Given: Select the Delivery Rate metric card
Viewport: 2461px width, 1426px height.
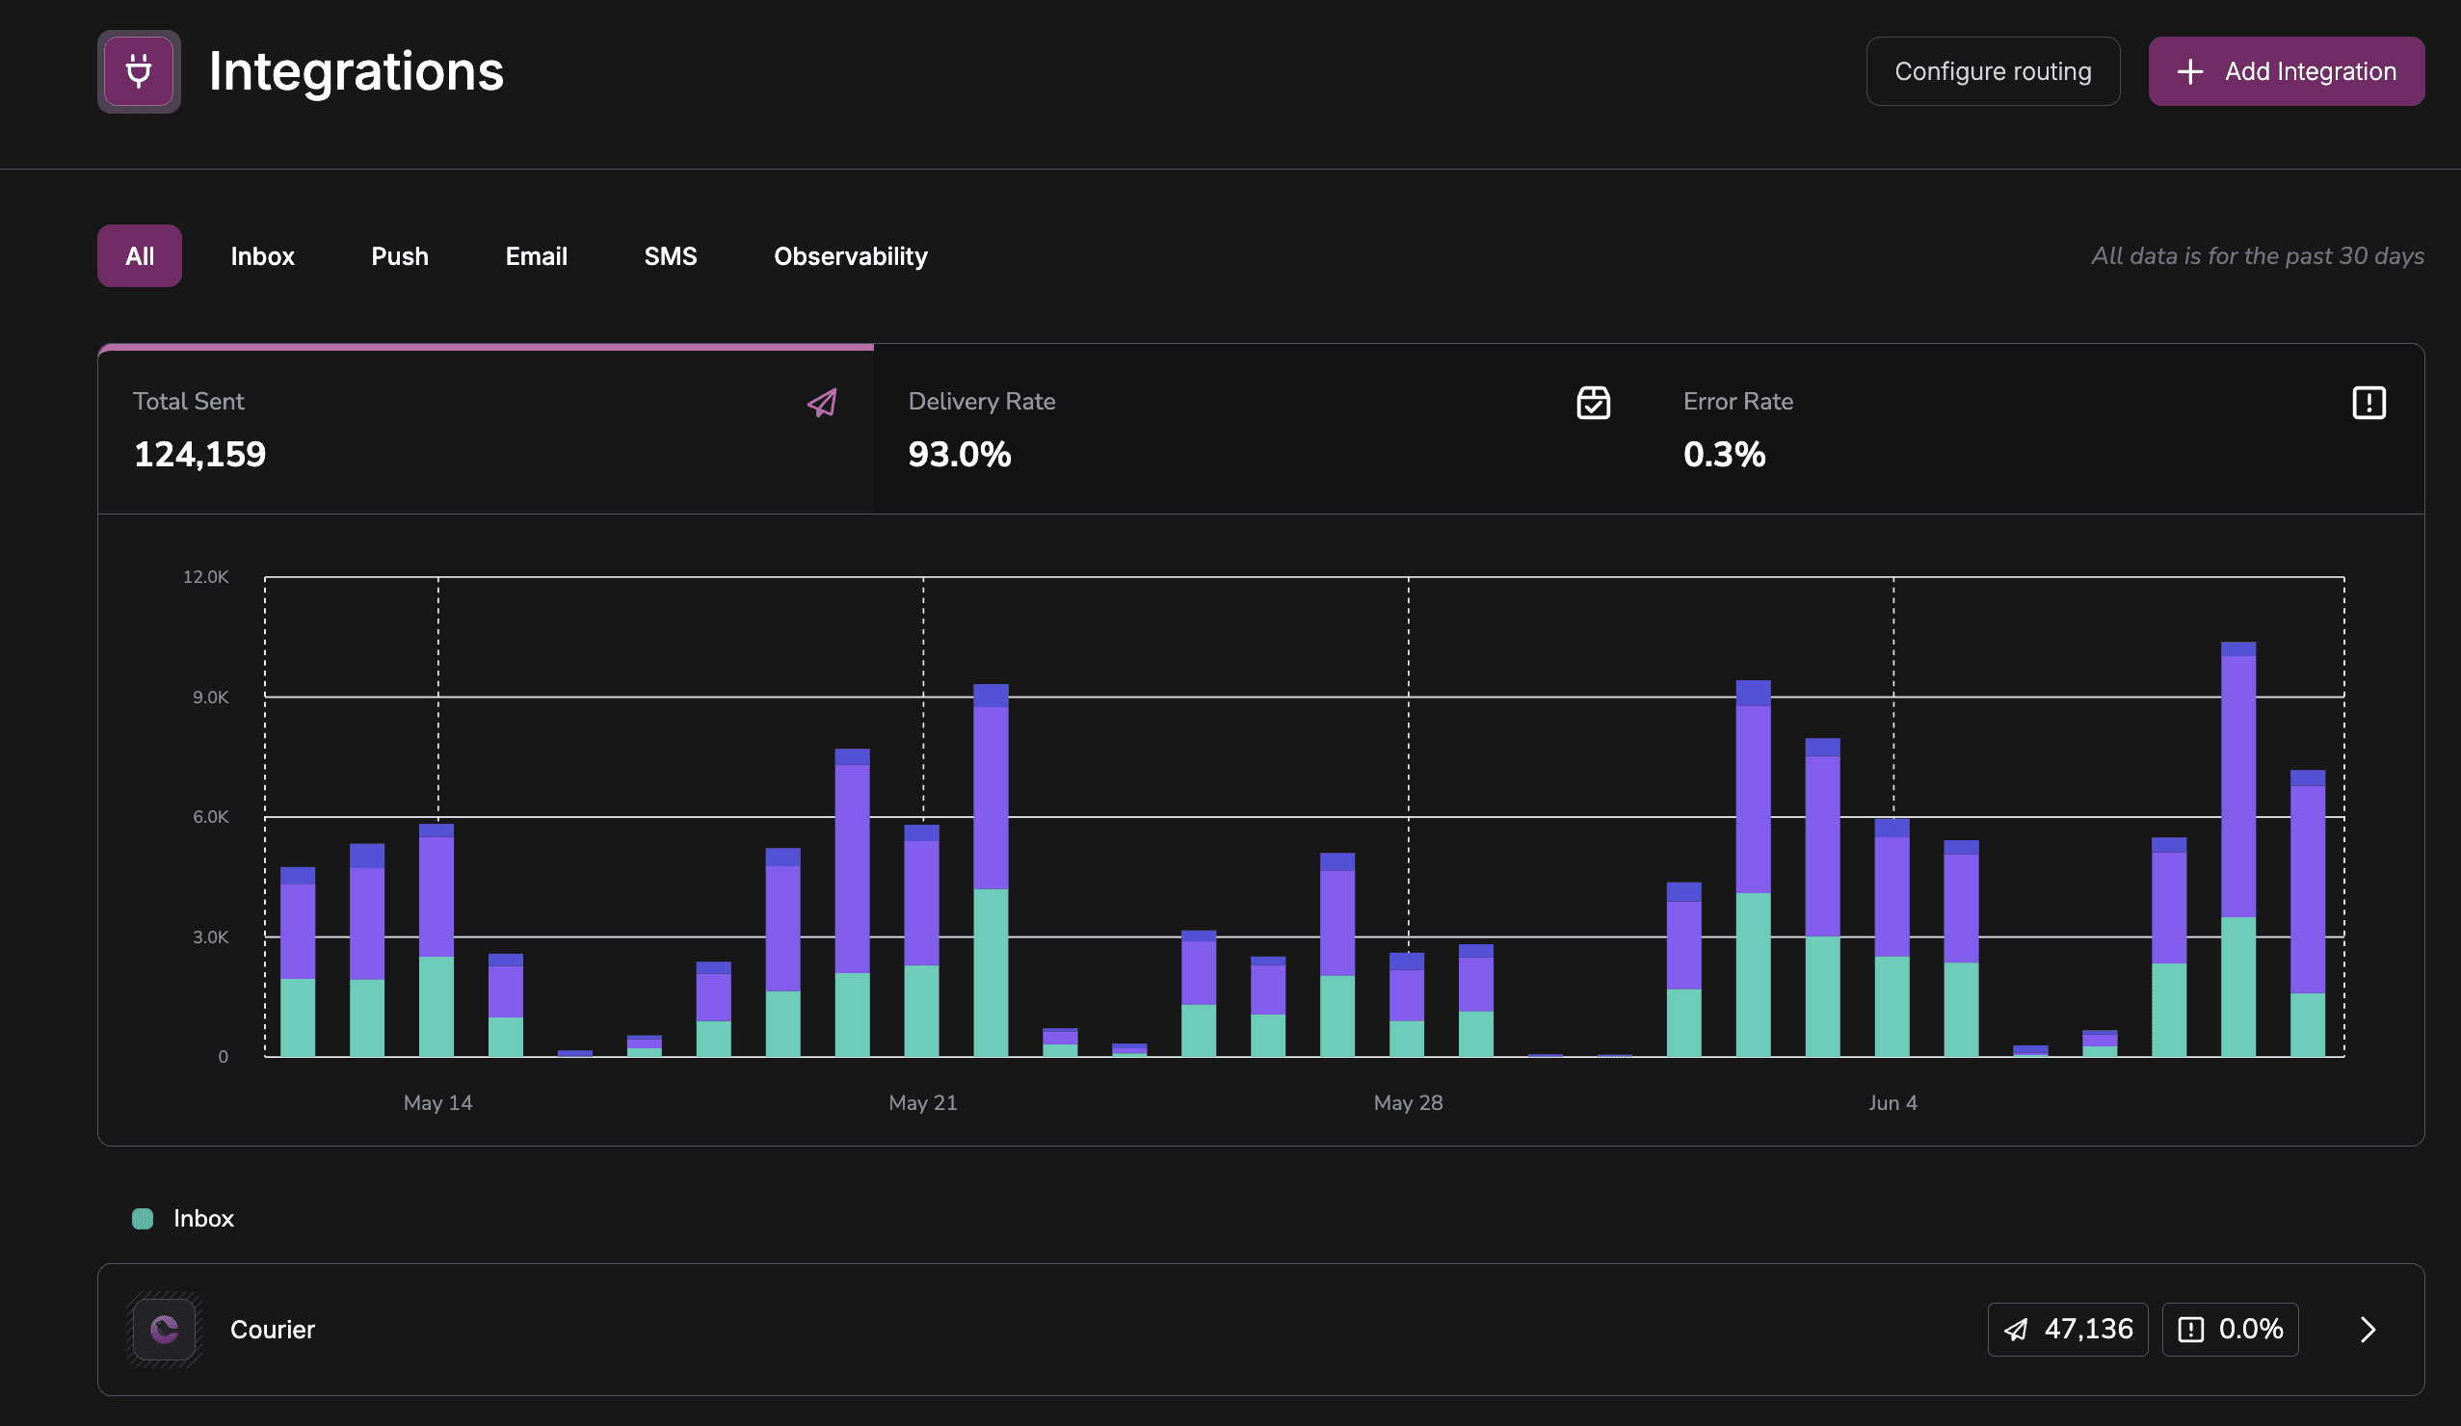Looking at the screenshot, I should pos(1260,430).
